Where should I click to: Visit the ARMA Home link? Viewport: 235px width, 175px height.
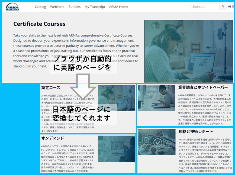(x=118, y=7)
